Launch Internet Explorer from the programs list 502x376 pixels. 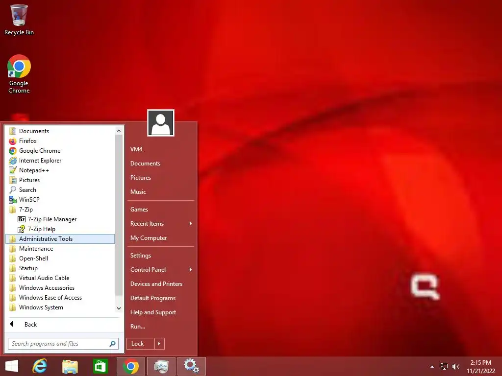coord(60,161)
